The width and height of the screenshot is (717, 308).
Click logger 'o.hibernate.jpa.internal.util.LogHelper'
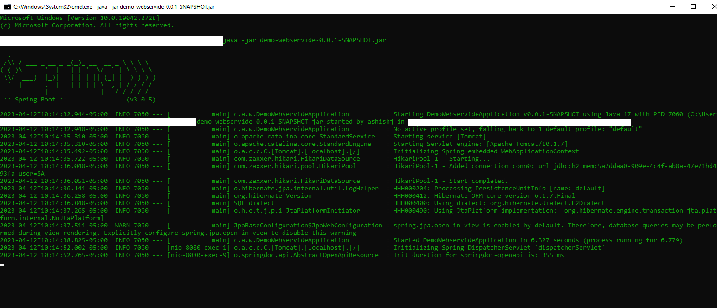(306, 189)
